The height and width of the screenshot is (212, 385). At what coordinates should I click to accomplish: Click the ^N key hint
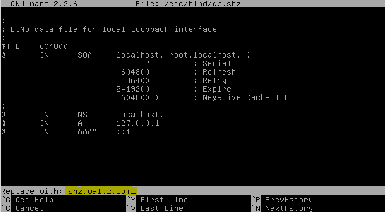point(256,208)
